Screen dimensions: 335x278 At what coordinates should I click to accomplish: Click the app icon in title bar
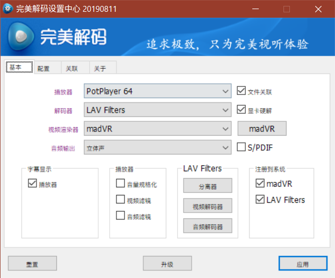pyautogui.click(x=8, y=9)
